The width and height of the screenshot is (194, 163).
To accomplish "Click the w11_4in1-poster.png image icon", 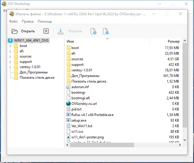I will tap(68, 137).
